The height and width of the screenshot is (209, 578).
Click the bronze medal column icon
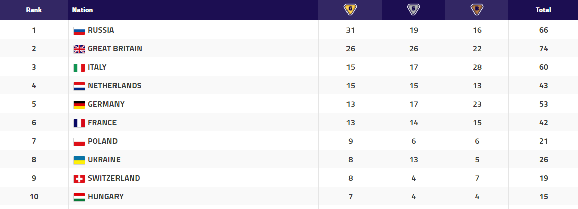(x=477, y=10)
